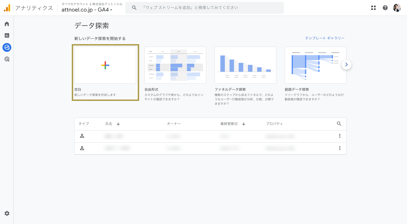Click the Help question mark icon
The image size is (407, 224).
click(385, 8)
